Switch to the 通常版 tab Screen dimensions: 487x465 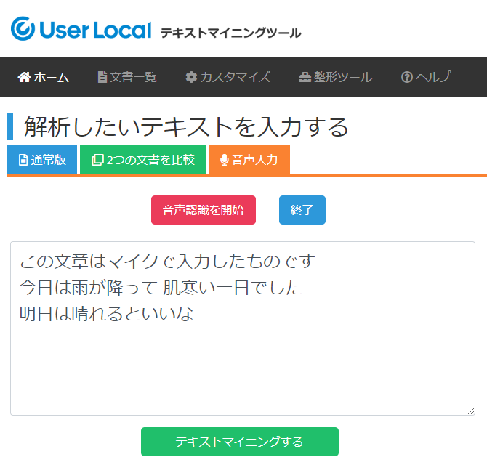[42, 160]
